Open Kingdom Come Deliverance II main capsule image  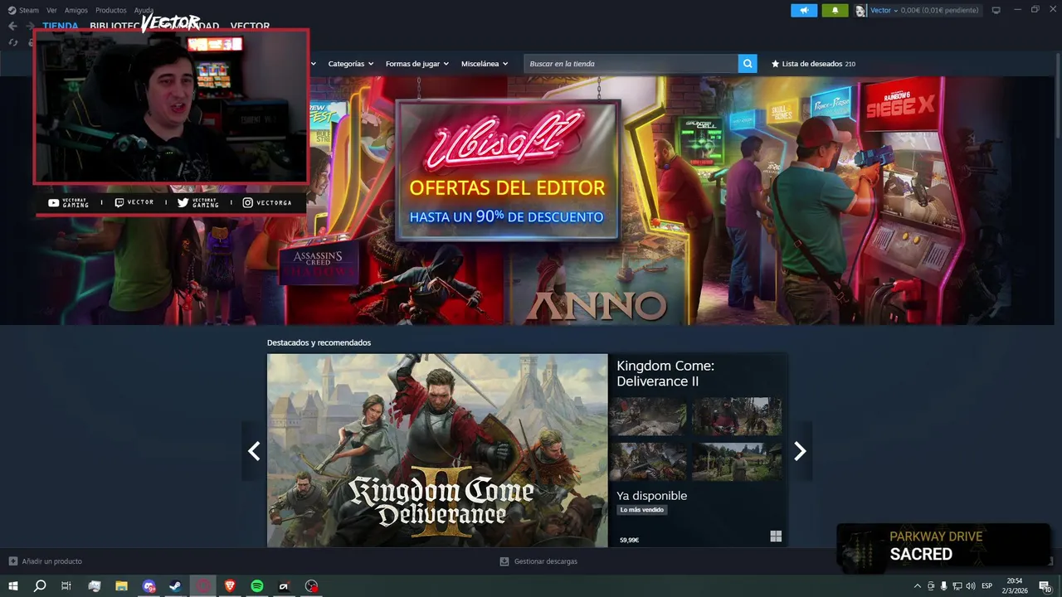pos(437,450)
